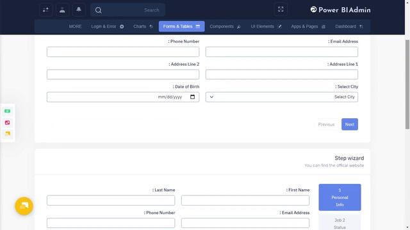Screen dimensions: 410x230
Task: Click the settings sliders icon in header
Action: tap(45, 10)
